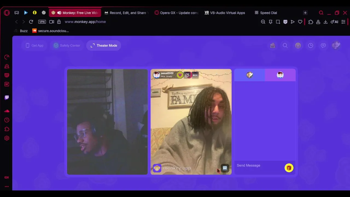Open extensions puzzle icon in toolbar
The width and height of the screenshot is (350, 197).
[311, 22]
